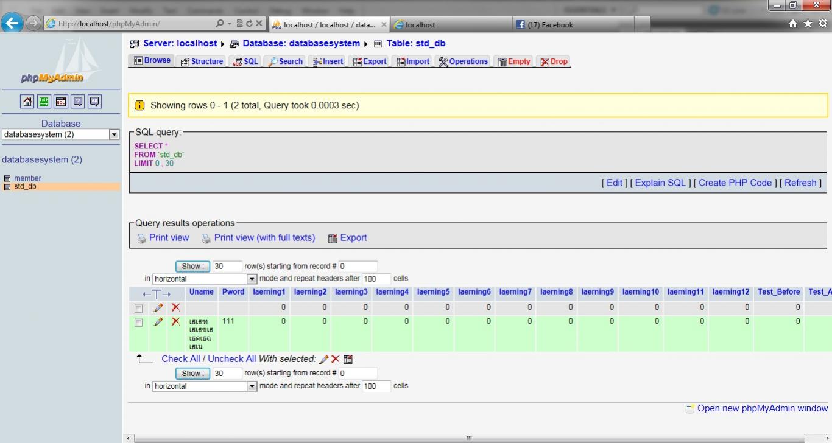Click the pencil edit icon in the Pword 111 row
The width and height of the screenshot is (832, 443).
158,321
